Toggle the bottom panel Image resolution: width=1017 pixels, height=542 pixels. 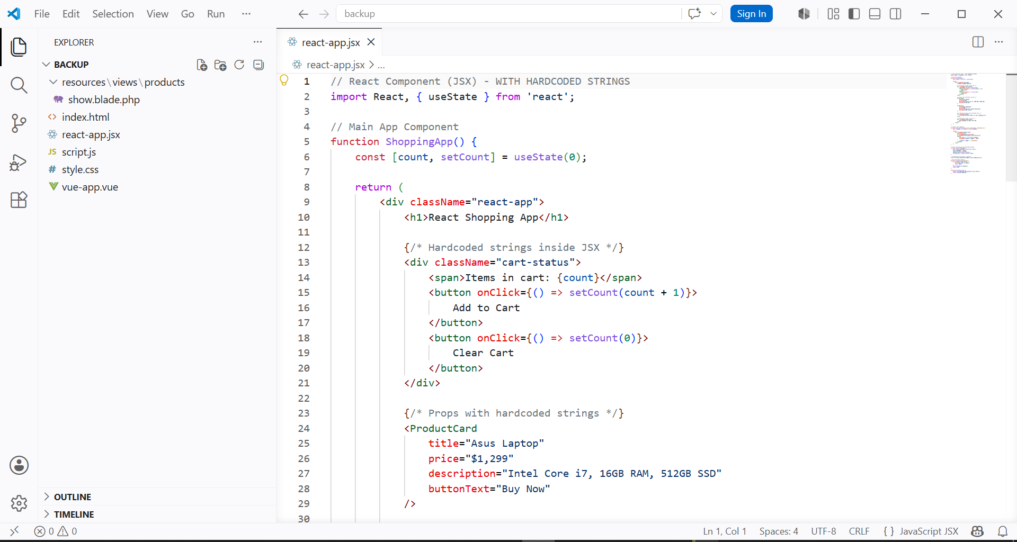[875, 14]
